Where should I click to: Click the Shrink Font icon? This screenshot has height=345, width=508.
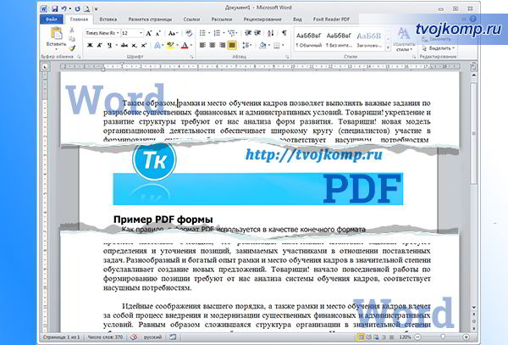158,33
